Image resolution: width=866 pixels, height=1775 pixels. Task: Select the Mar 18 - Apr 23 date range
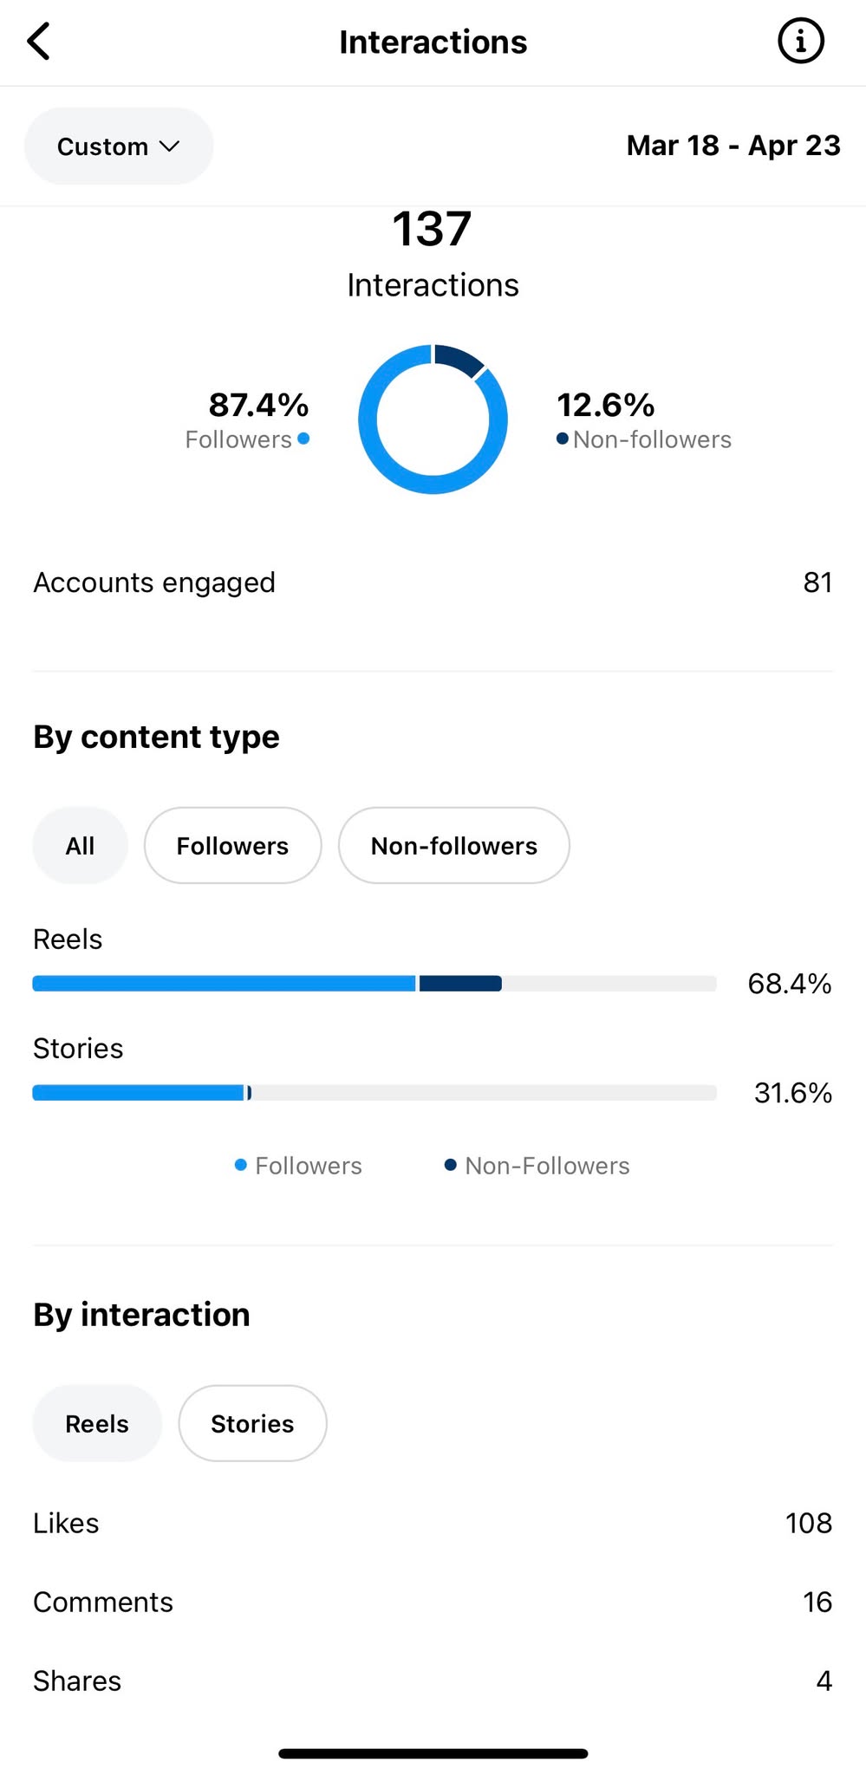[733, 146]
